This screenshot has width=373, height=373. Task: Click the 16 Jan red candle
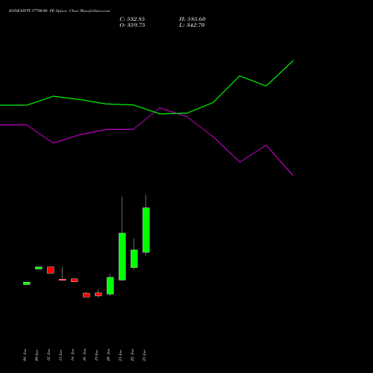87,295
